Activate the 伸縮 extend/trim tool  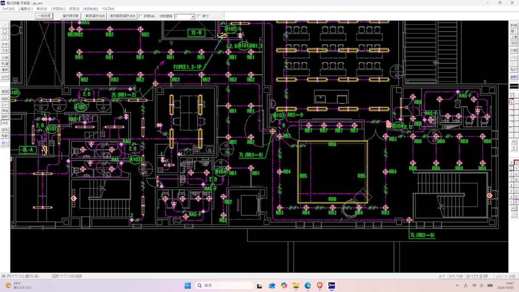pos(5,111)
